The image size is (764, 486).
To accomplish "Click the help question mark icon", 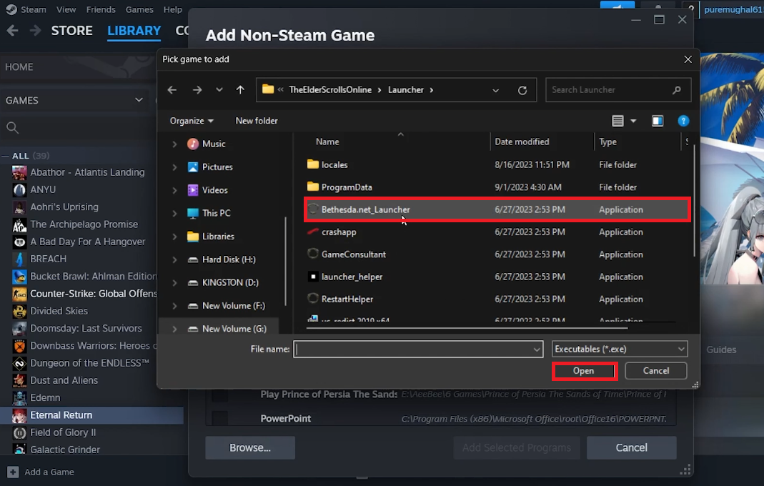I will point(683,121).
